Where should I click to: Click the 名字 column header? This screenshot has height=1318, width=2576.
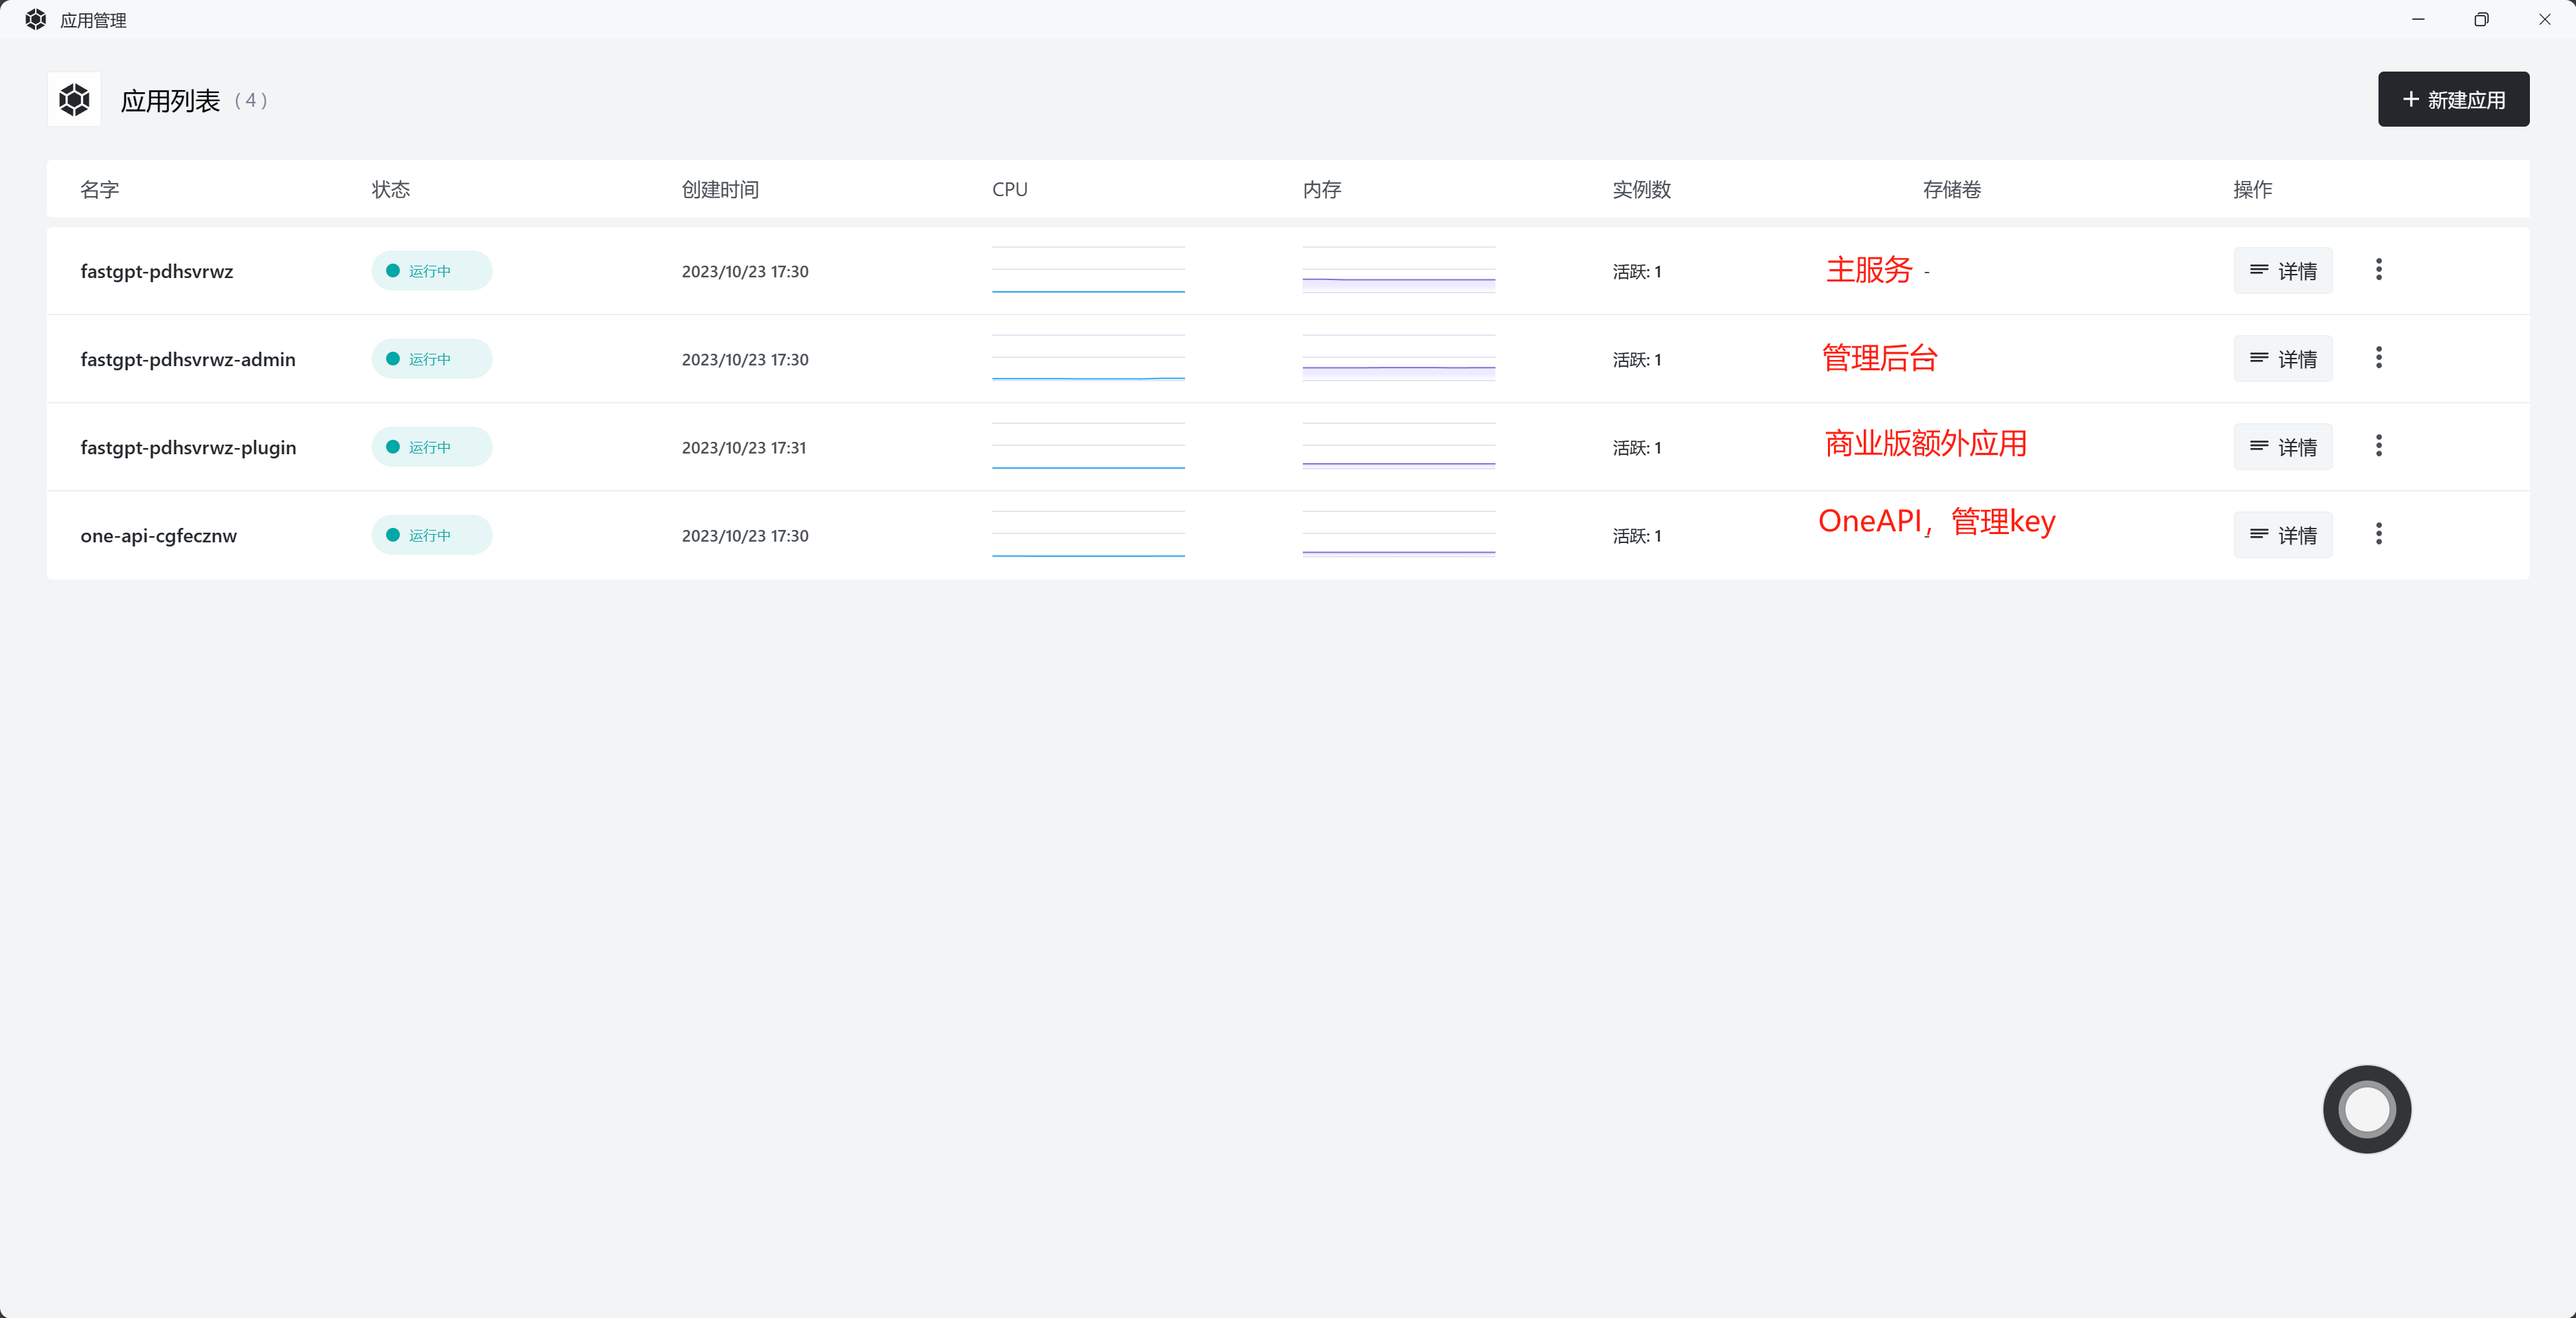pos(99,189)
